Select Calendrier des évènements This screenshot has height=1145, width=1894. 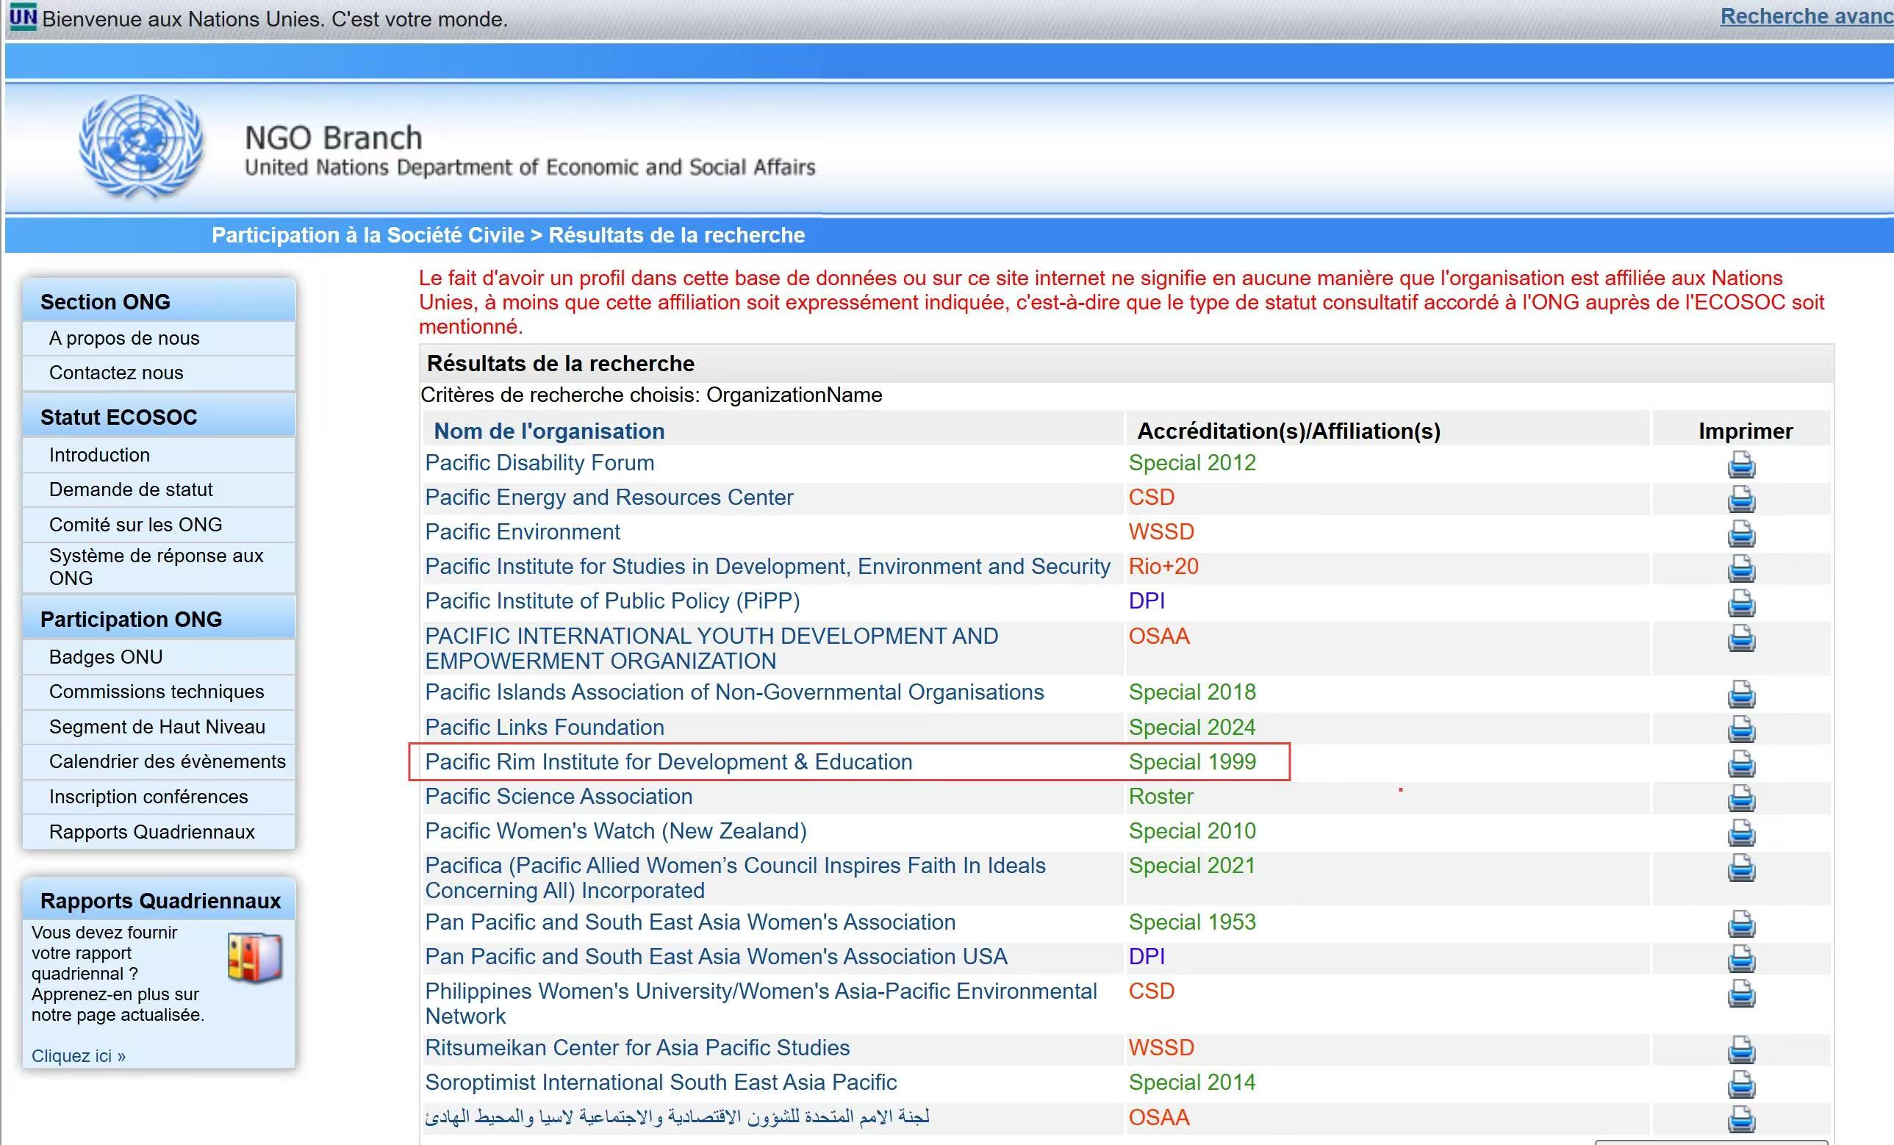pyautogui.click(x=168, y=761)
